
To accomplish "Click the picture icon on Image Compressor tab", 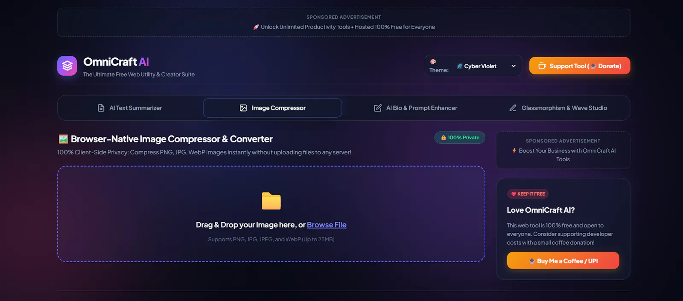I will click(243, 108).
